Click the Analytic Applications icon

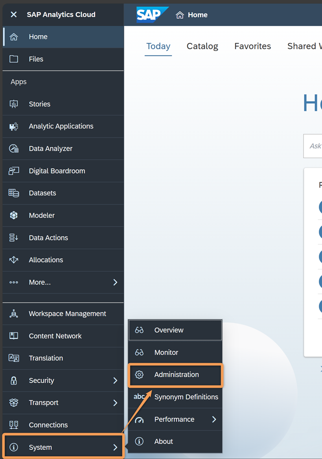click(x=14, y=126)
